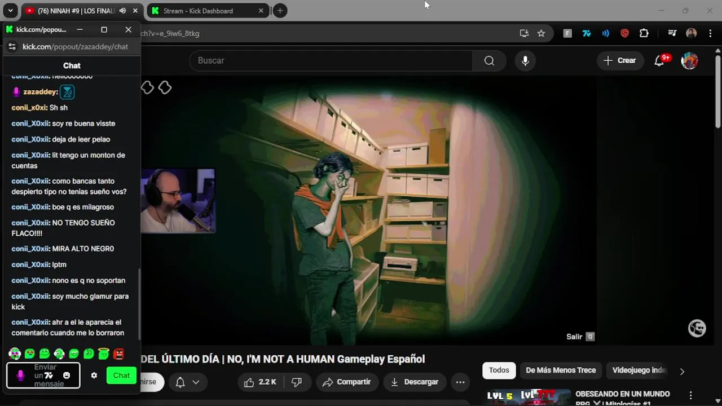Click the Kick logo in popout title
The width and height of the screenshot is (722, 406).
(x=9, y=29)
